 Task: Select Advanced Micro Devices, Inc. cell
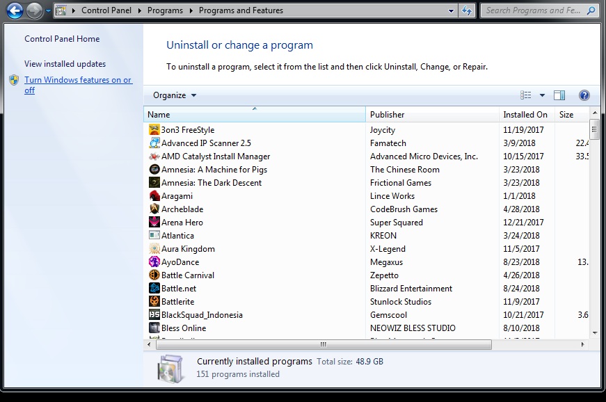click(424, 156)
